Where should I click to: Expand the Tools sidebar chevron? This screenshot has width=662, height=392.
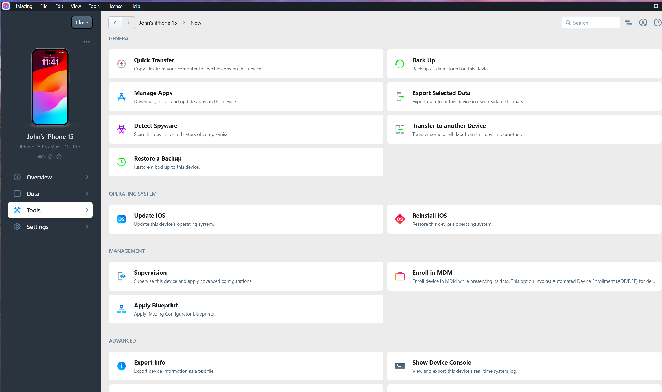coord(87,210)
